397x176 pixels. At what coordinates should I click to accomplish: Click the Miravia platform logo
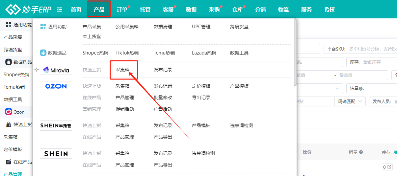(56, 70)
